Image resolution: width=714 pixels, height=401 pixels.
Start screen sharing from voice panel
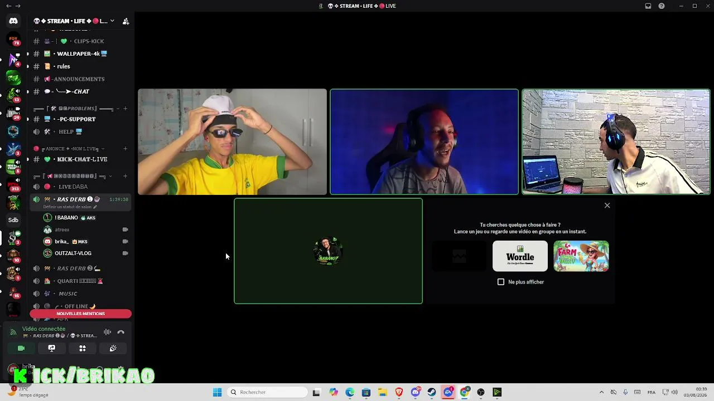tap(52, 348)
